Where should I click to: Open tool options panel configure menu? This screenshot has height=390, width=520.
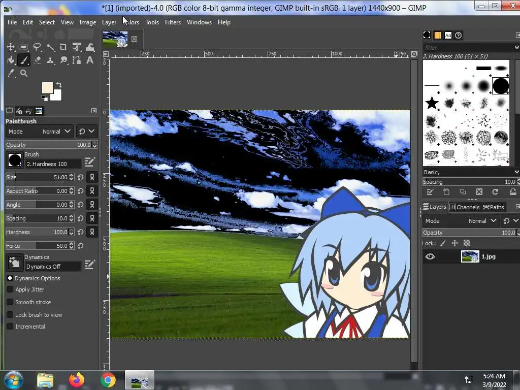point(94,111)
